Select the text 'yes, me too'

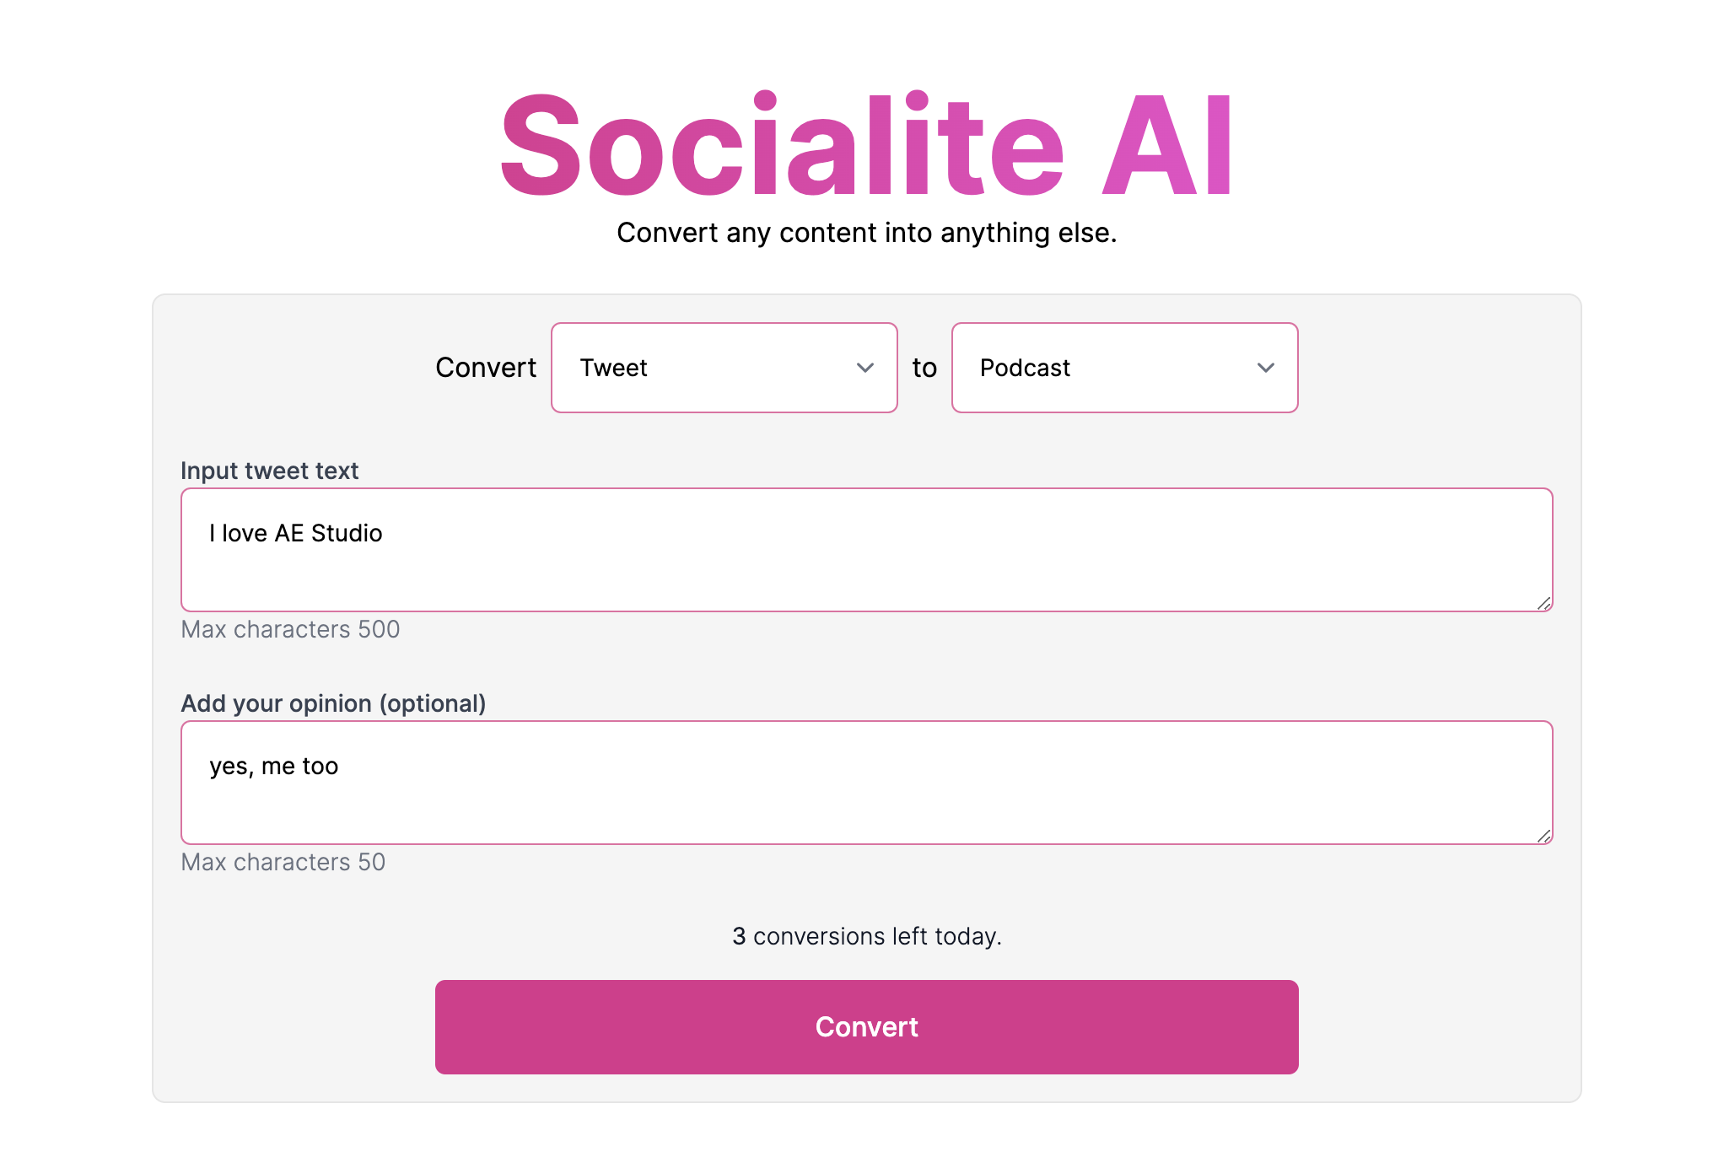[274, 766]
